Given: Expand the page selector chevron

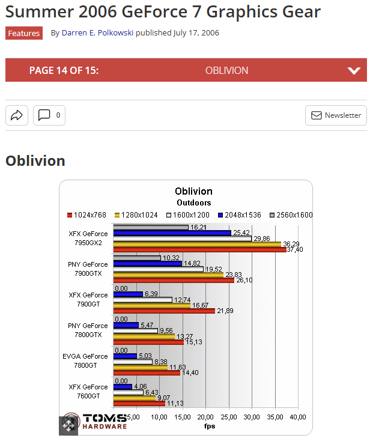Looking at the screenshot, I should (354, 70).
